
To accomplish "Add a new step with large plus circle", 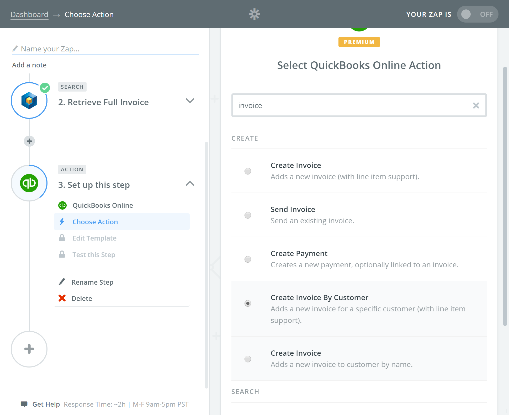I will [29, 349].
